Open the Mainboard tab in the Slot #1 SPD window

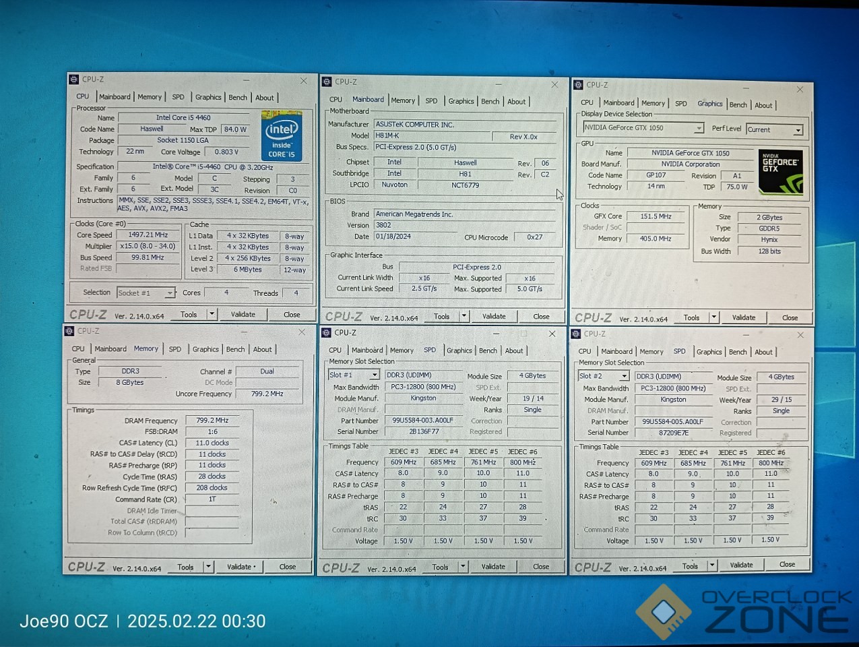[367, 350]
